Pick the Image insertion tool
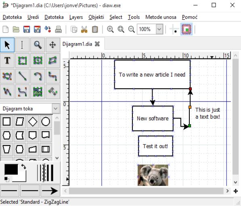Screen dimensions: 241x206 [38, 92]
